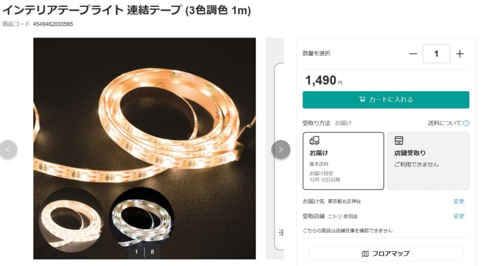482x266 pixels.
Task: Click the store building icon
Action: pos(399,141)
